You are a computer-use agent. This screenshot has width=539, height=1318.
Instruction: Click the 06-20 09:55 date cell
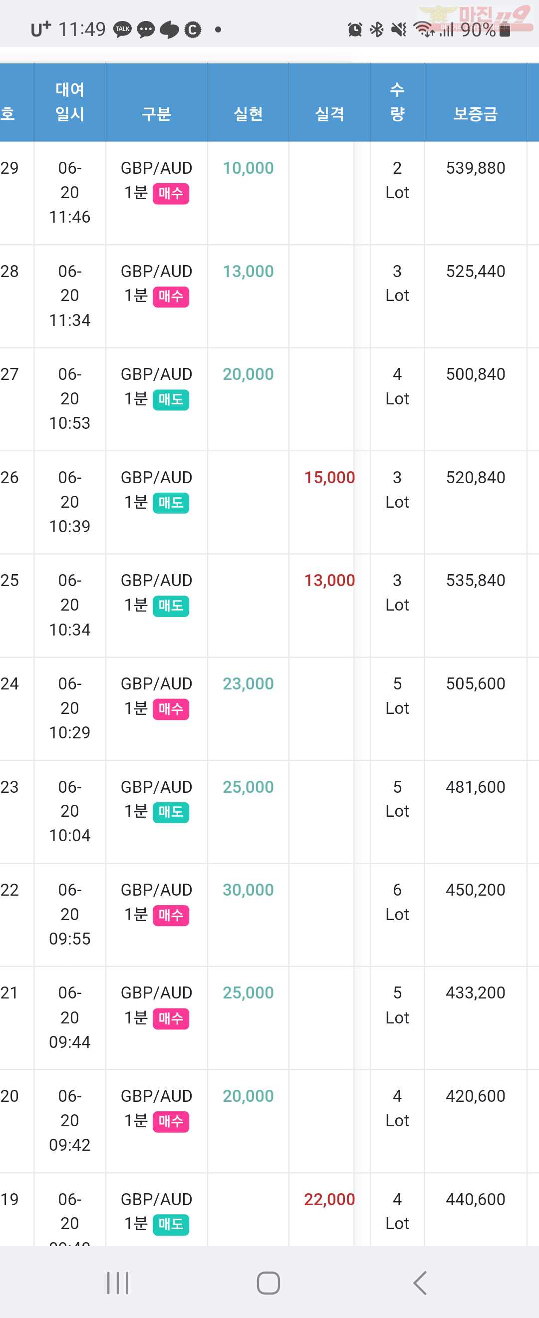pos(70,914)
